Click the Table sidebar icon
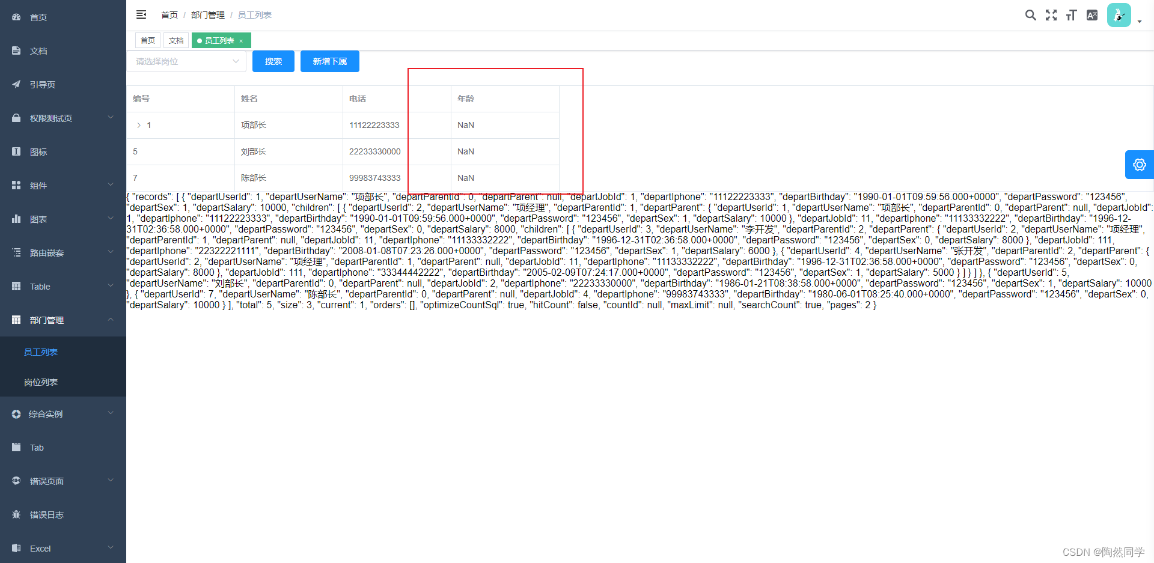 (16, 286)
